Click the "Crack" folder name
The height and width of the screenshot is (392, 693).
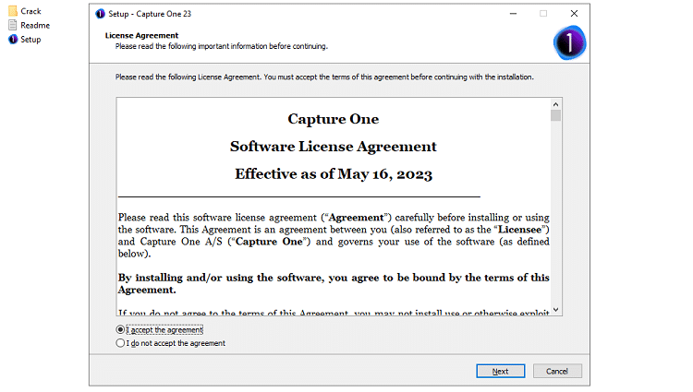[x=30, y=11]
